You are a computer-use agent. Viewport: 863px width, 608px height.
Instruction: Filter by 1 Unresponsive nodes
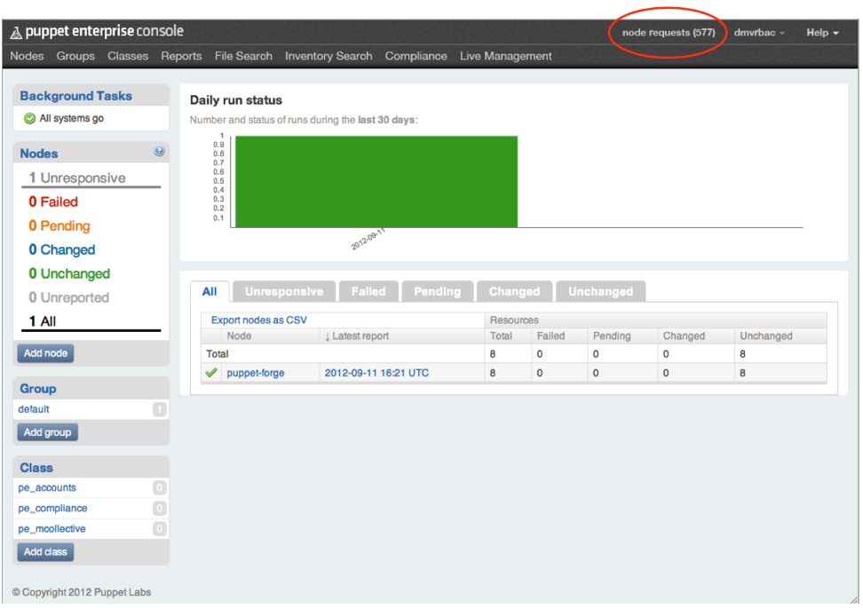(x=77, y=178)
